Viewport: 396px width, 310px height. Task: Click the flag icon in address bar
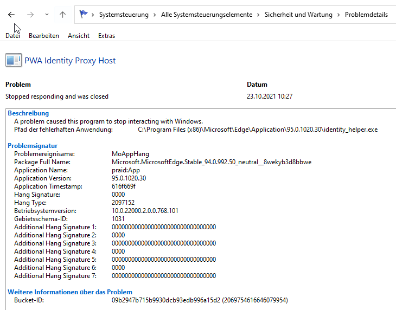tap(83, 14)
